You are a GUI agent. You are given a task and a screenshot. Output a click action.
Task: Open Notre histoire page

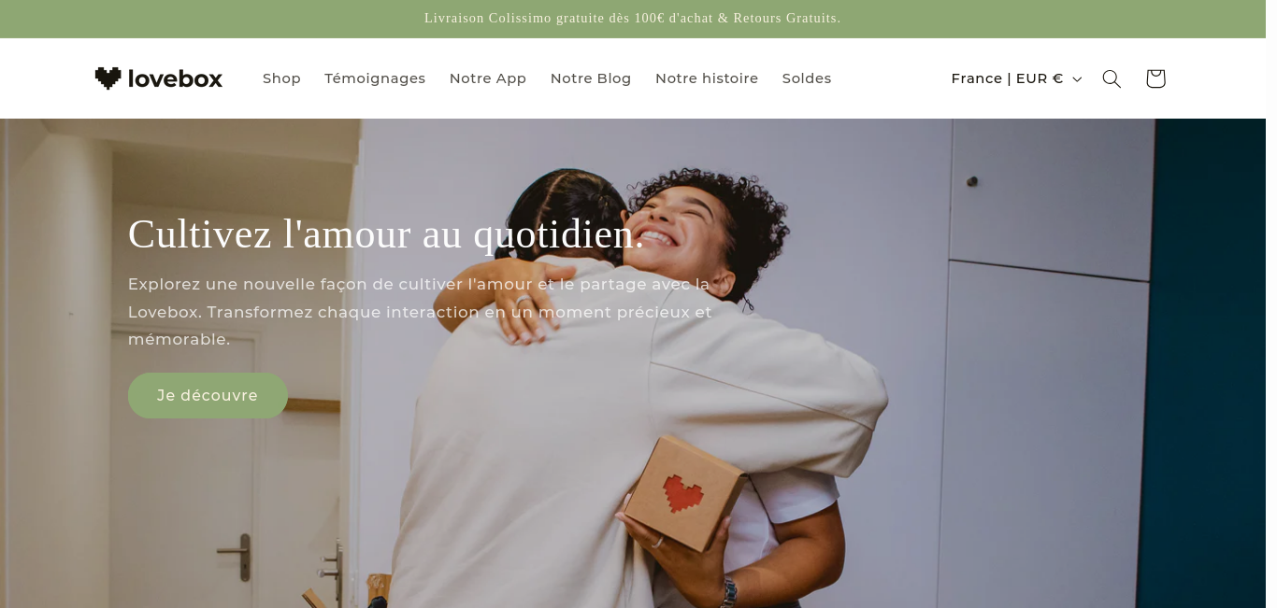click(707, 78)
